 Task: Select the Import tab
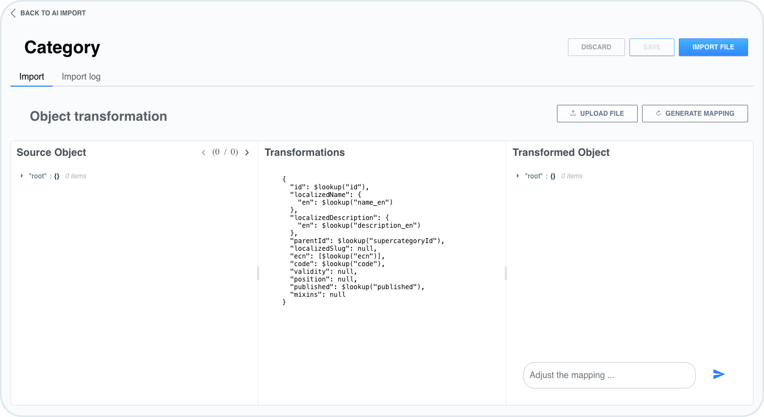tap(31, 76)
